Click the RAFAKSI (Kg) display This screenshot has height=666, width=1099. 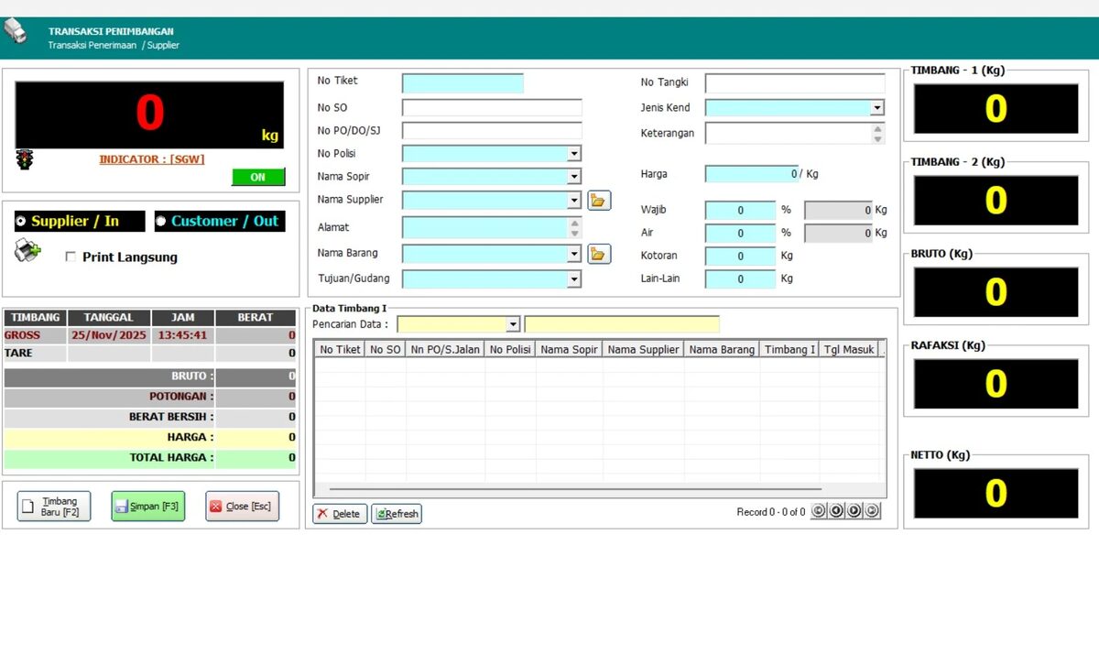pos(996,384)
